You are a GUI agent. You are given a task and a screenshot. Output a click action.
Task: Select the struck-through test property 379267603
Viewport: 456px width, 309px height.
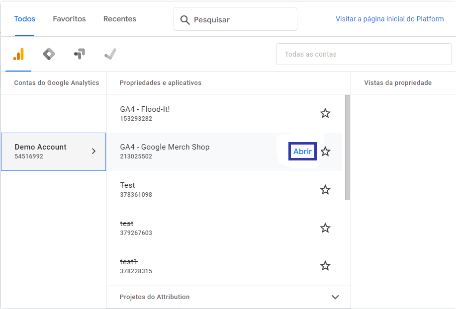coord(224,228)
